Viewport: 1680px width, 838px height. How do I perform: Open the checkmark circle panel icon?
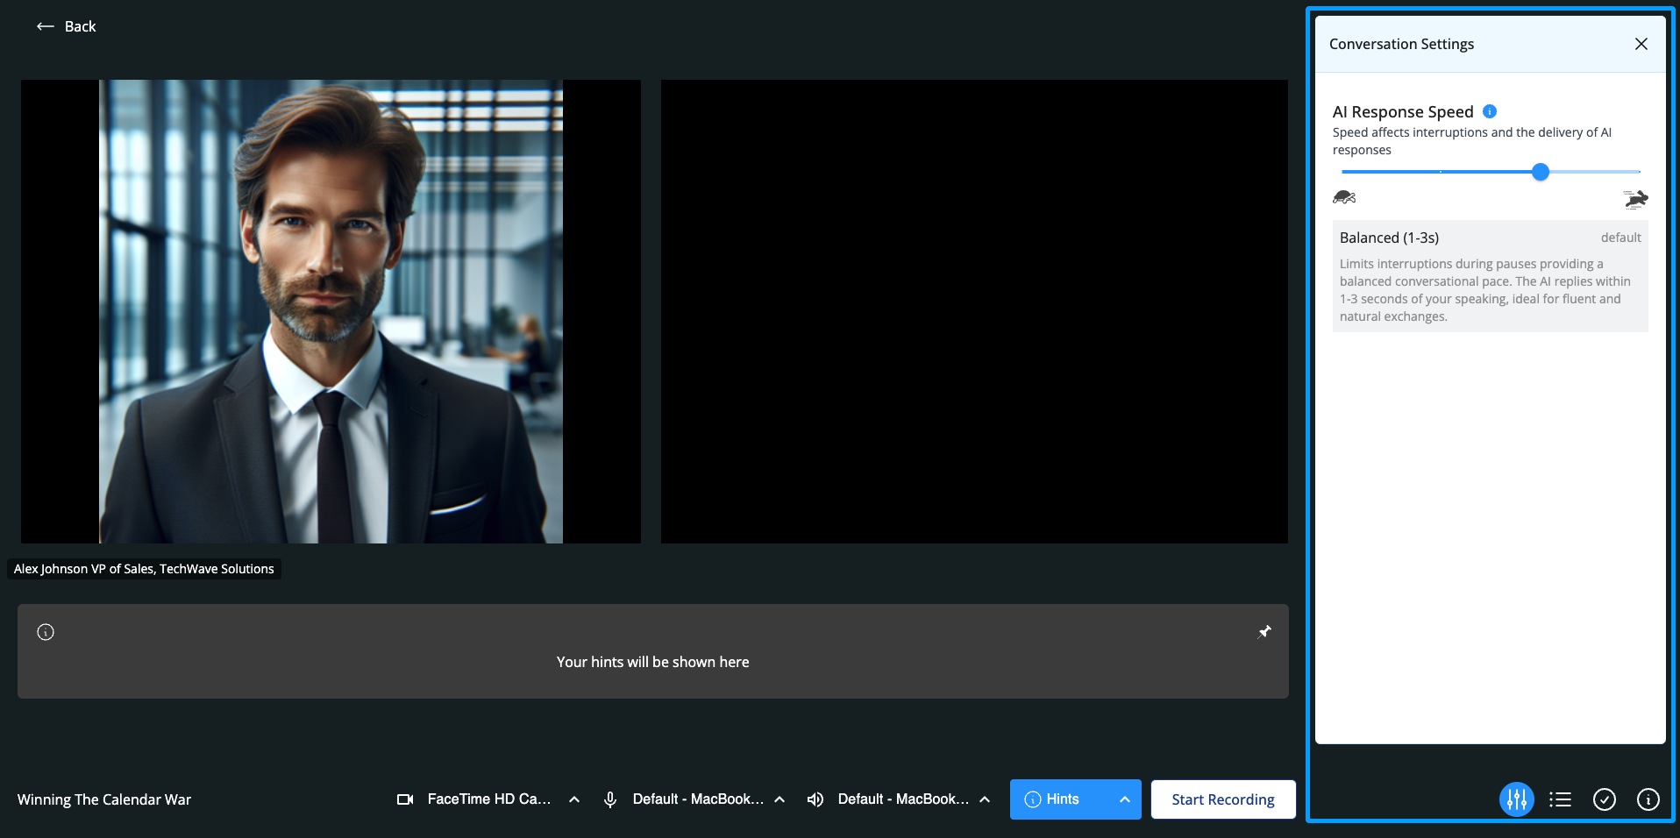pos(1604,799)
